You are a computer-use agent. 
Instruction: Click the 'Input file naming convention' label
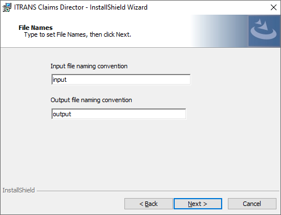[x=89, y=66]
